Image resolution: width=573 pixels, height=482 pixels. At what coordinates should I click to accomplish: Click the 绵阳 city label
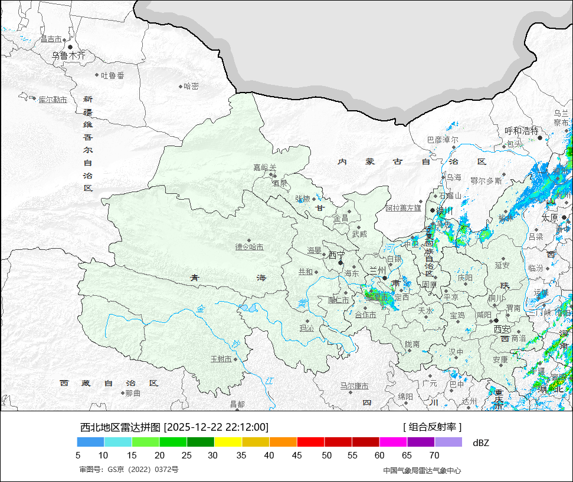pyautogui.click(x=405, y=397)
